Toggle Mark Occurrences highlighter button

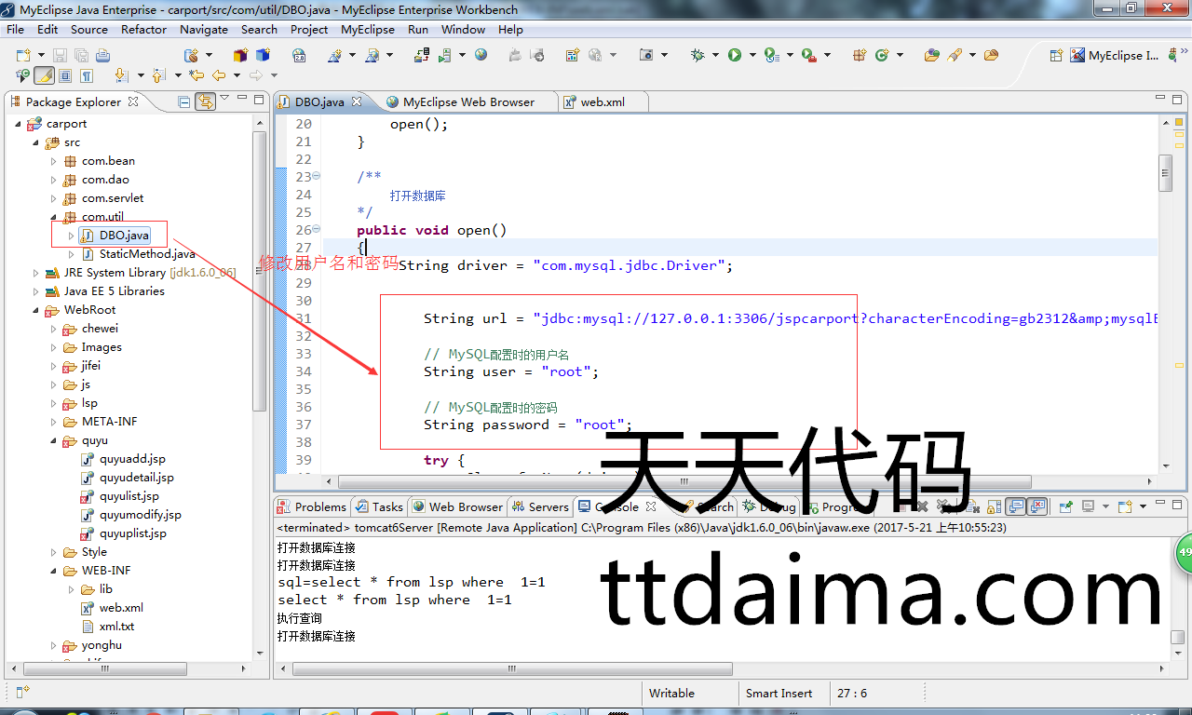44,75
